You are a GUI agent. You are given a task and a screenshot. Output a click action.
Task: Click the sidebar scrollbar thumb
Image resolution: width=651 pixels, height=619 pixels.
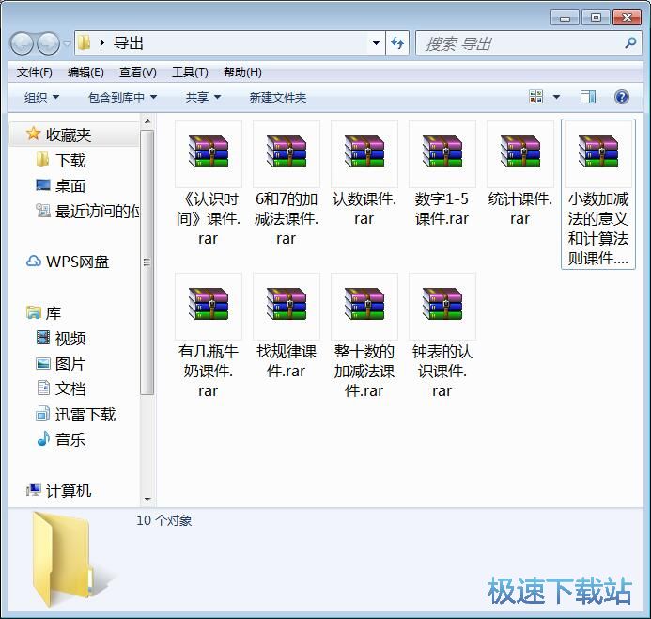(147, 262)
